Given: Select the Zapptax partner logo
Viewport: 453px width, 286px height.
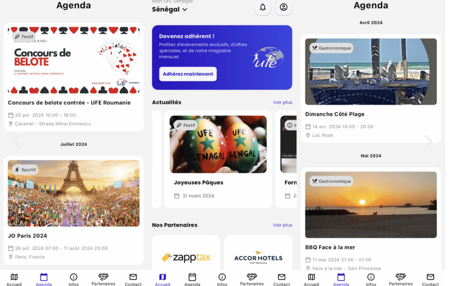Looking at the screenshot, I should pos(186,257).
